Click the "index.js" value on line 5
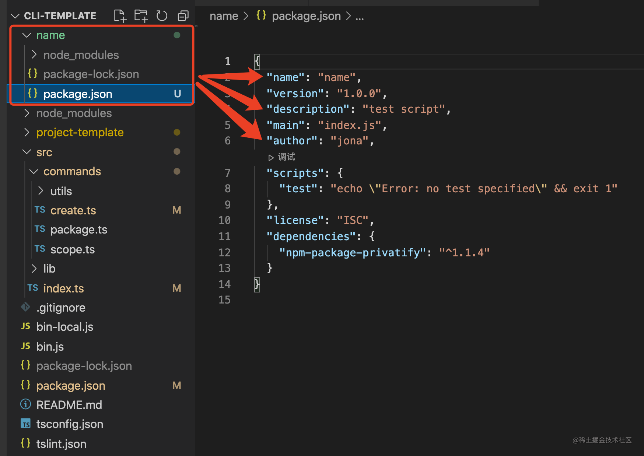 [350, 125]
